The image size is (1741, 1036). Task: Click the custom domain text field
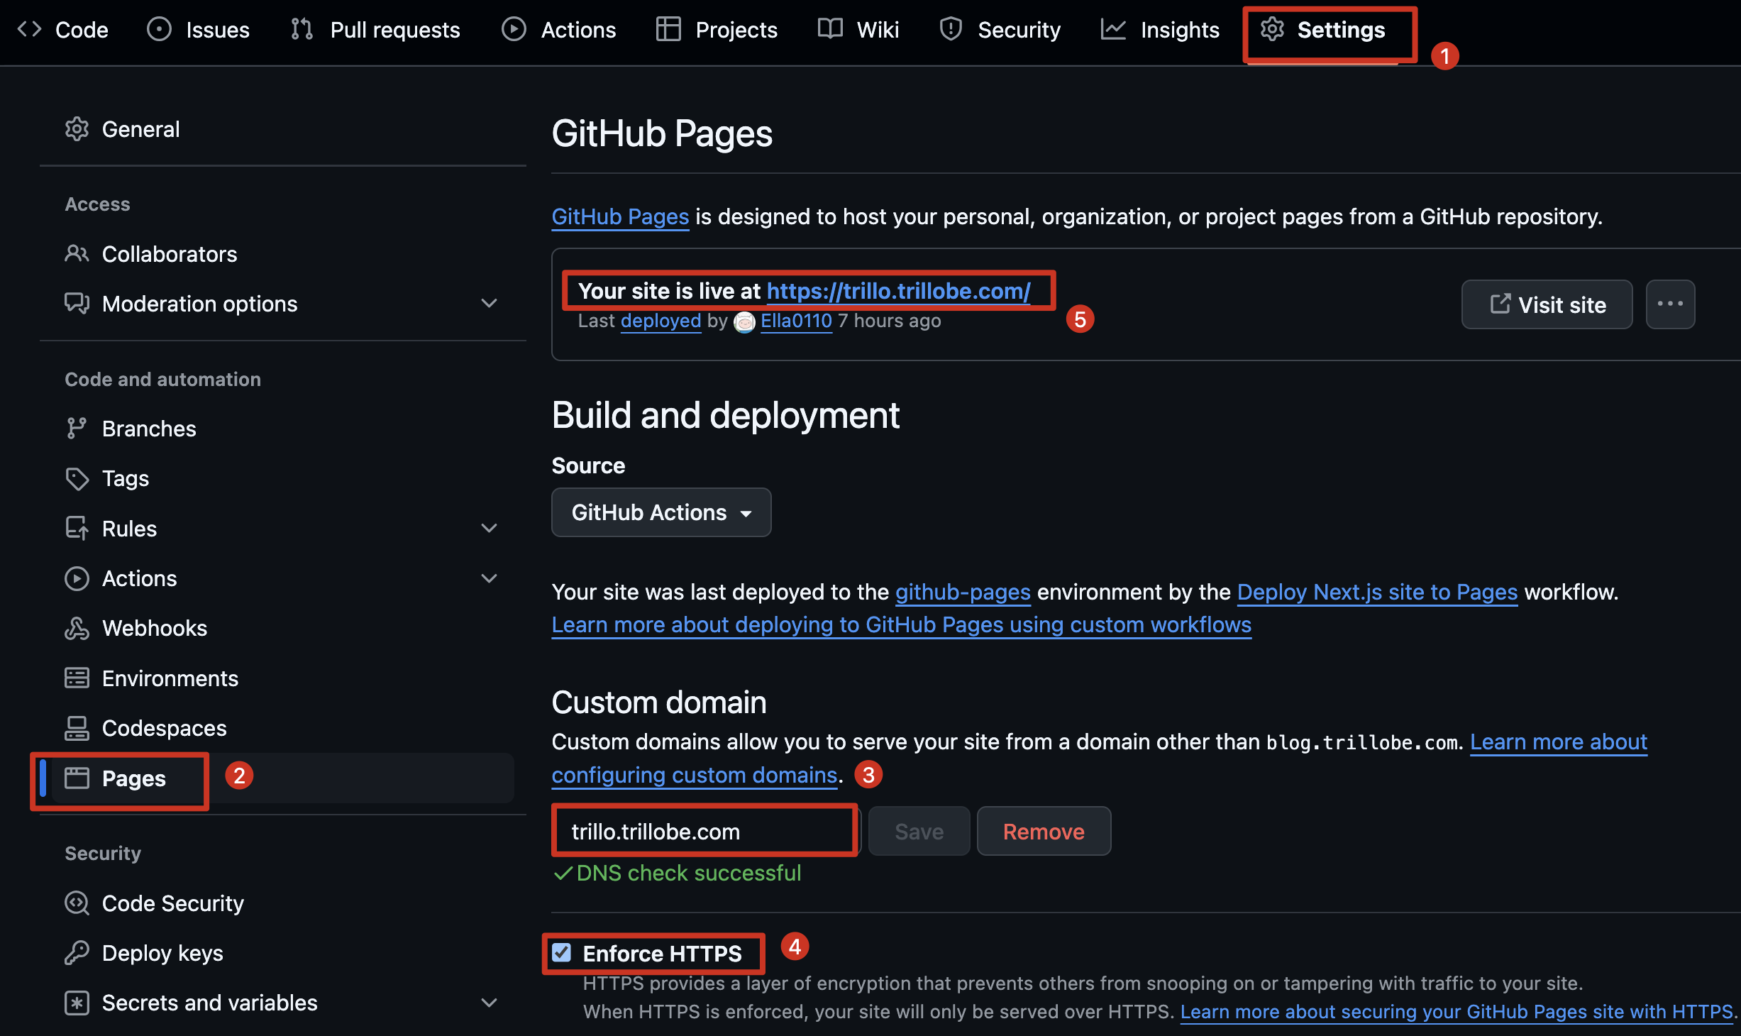704,831
